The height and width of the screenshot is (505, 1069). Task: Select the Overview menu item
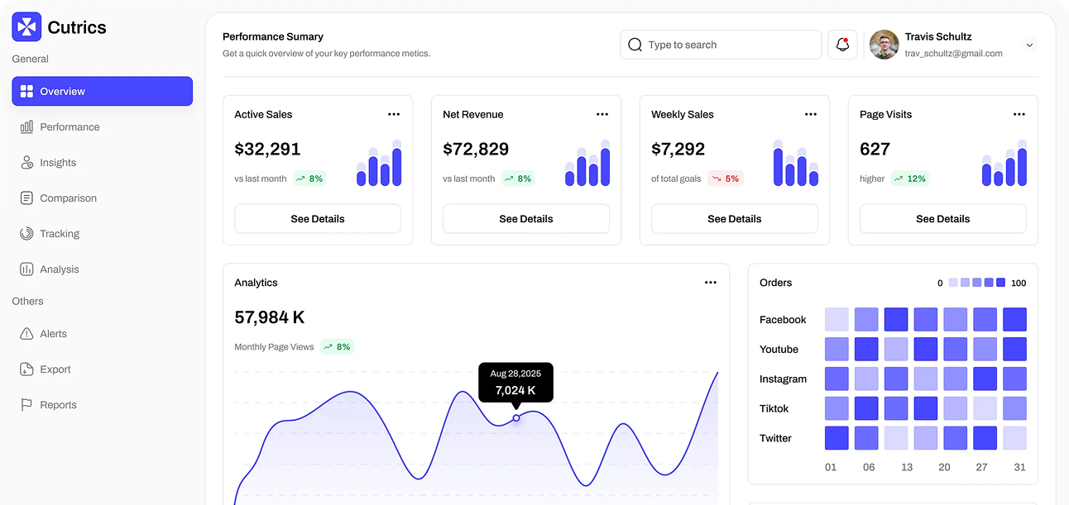point(102,92)
